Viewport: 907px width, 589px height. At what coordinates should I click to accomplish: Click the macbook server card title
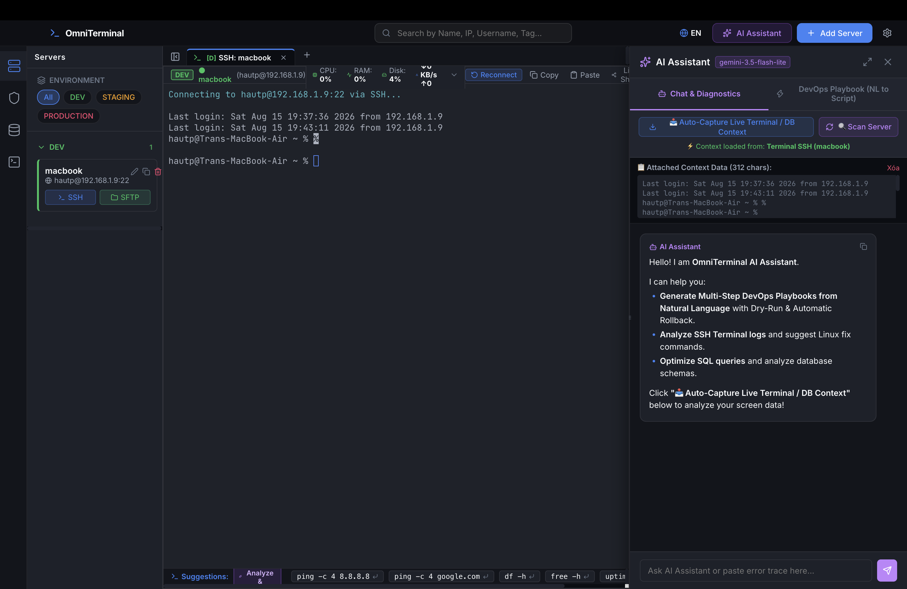pos(64,171)
